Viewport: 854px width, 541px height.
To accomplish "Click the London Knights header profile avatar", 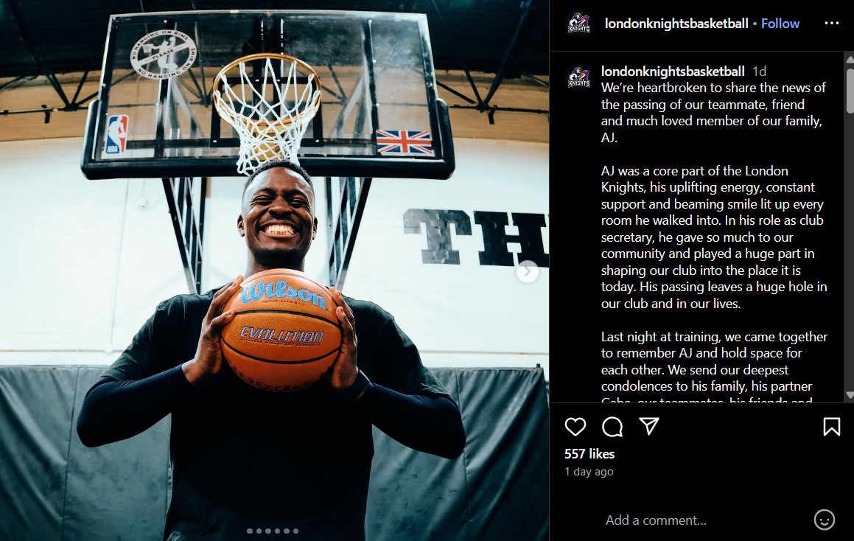I will [579, 24].
